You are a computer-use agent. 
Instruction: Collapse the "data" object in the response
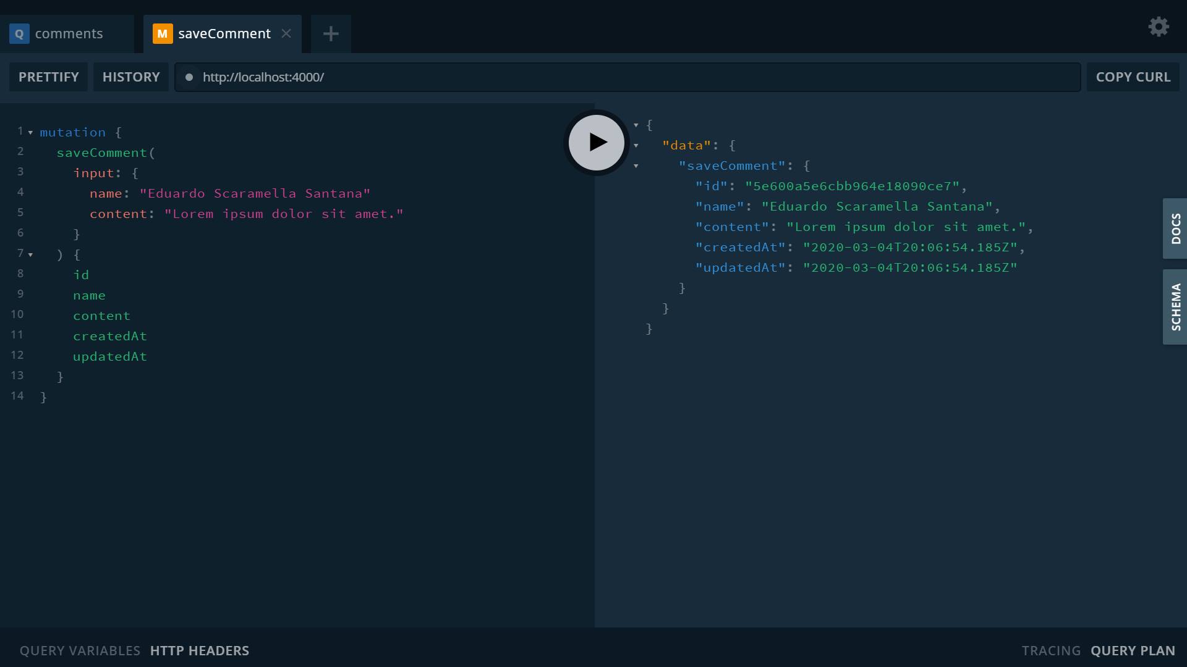click(x=636, y=146)
